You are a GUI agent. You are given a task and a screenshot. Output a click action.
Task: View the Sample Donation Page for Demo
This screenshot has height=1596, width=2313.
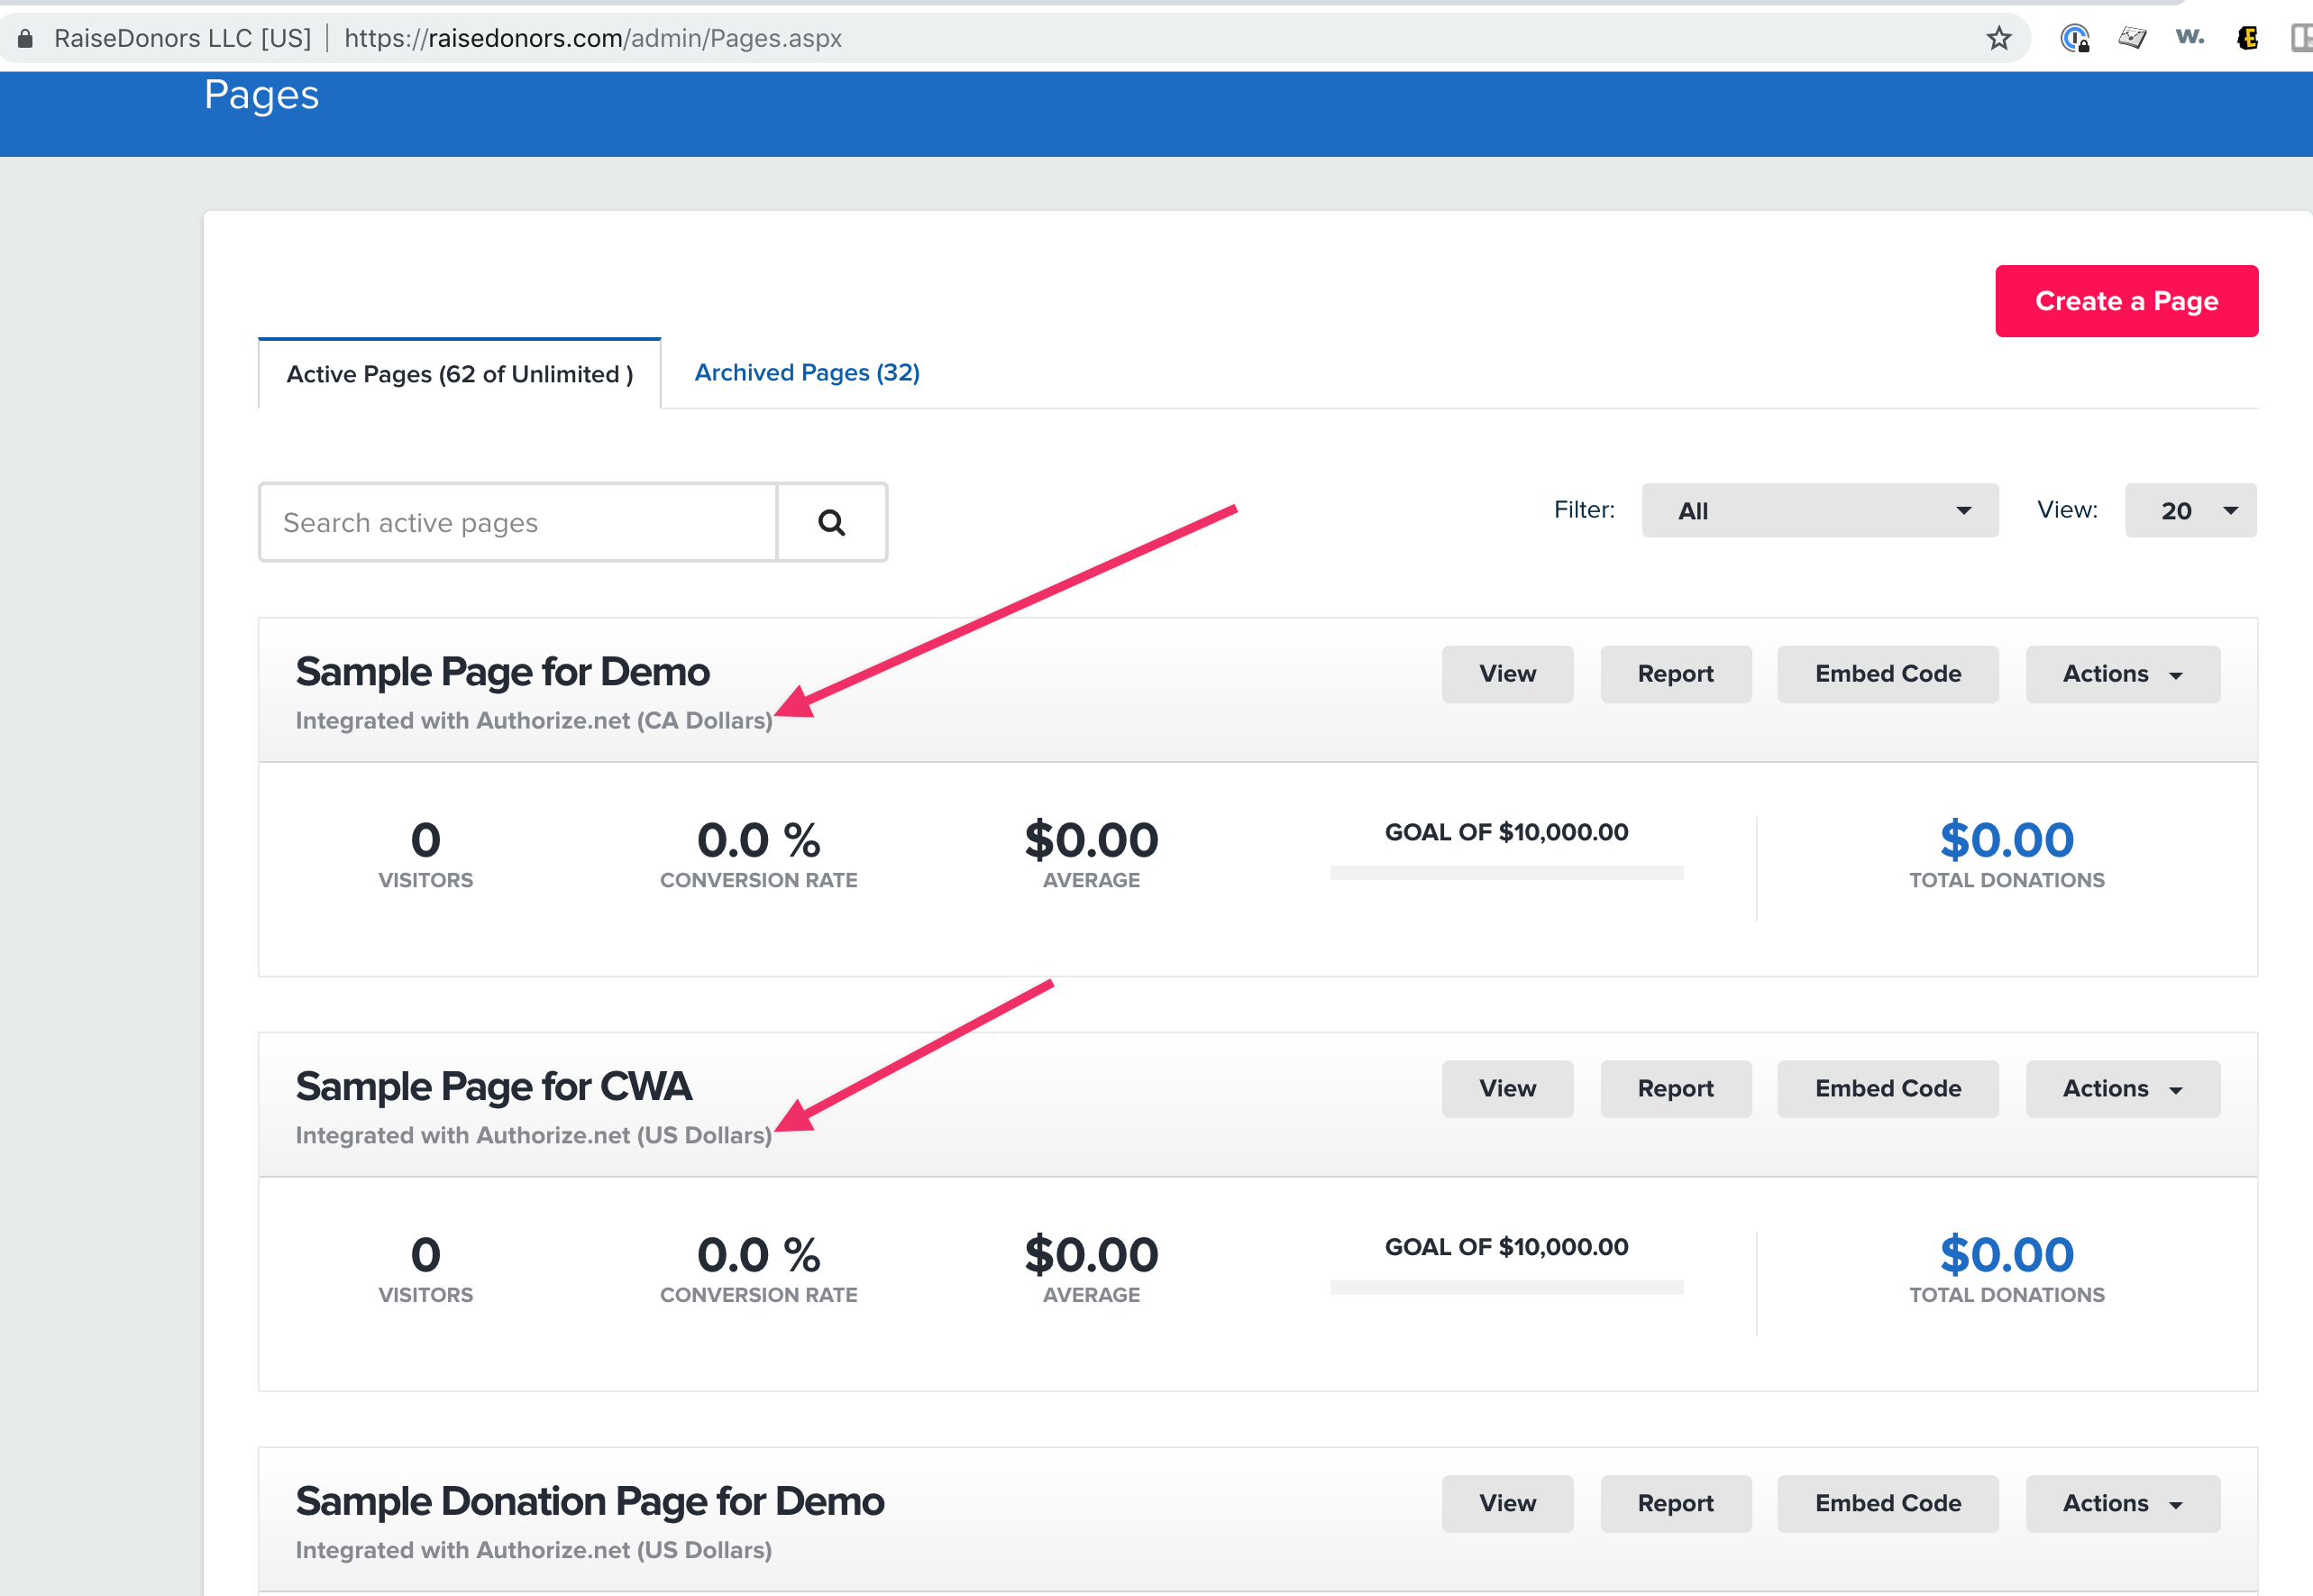tap(1507, 1503)
